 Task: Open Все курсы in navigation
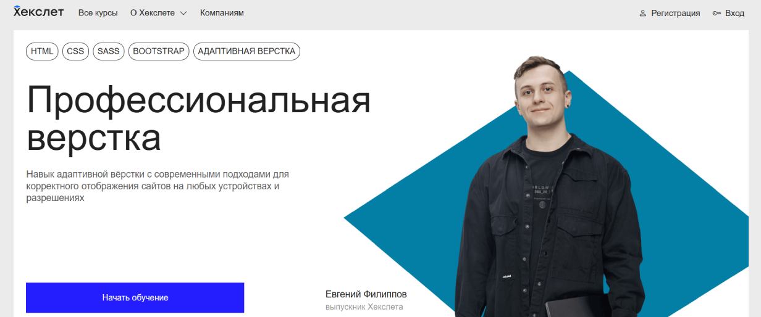pyautogui.click(x=98, y=13)
